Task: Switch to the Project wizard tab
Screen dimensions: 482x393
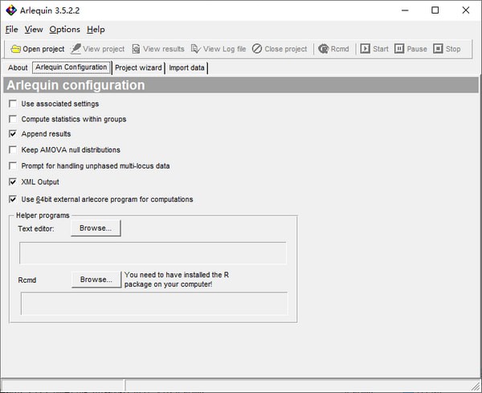Action: click(x=138, y=68)
